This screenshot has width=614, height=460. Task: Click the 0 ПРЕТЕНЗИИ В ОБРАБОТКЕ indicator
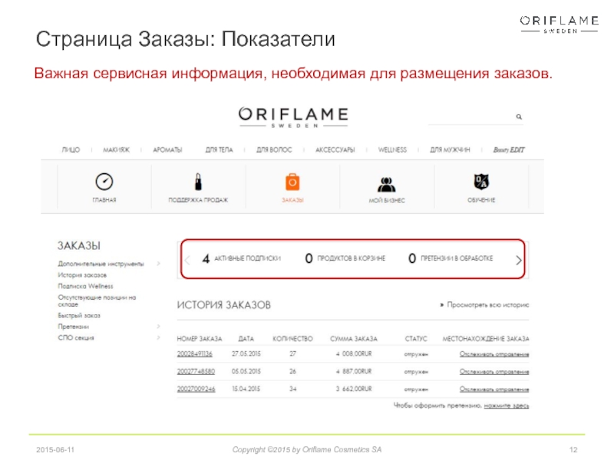pyautogui.click(x=451, y=258)
